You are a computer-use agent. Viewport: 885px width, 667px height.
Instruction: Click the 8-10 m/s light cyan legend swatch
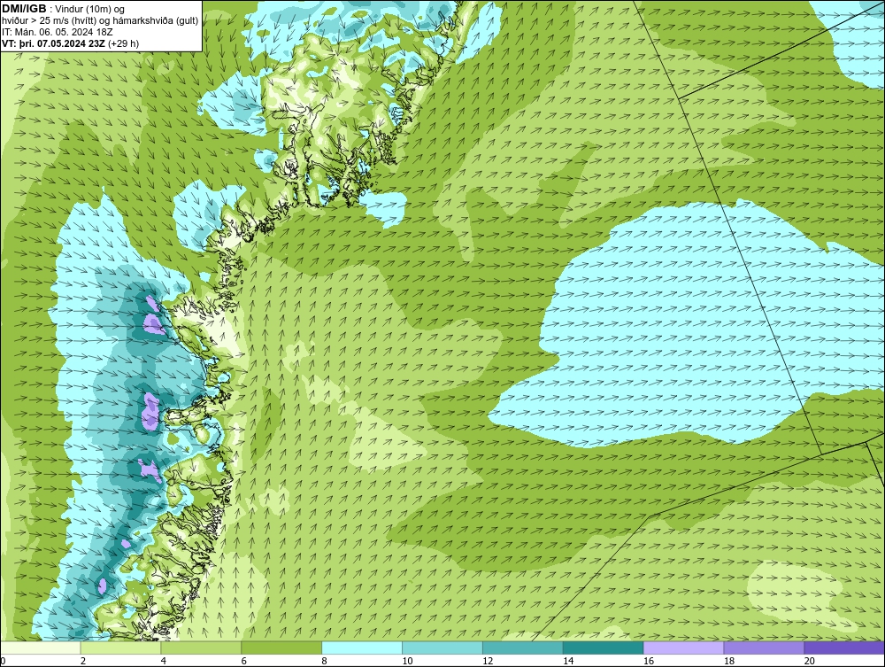362,648
